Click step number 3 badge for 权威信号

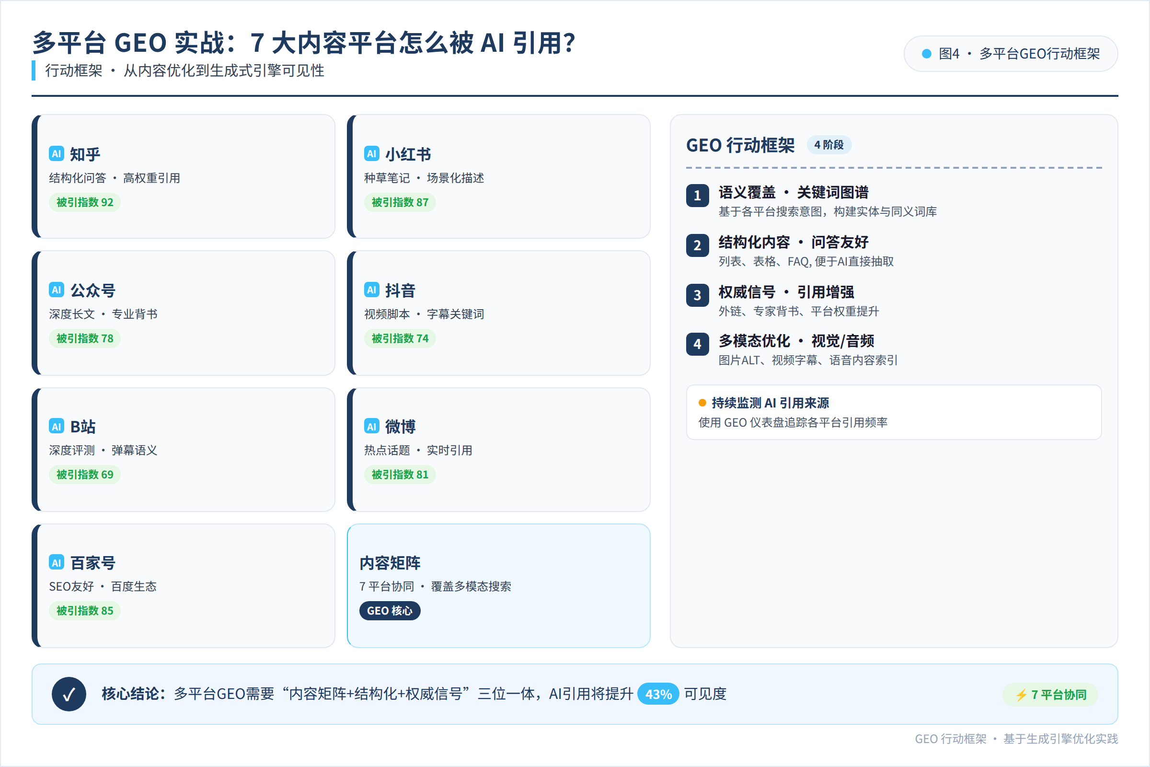[x=697, y=295]
